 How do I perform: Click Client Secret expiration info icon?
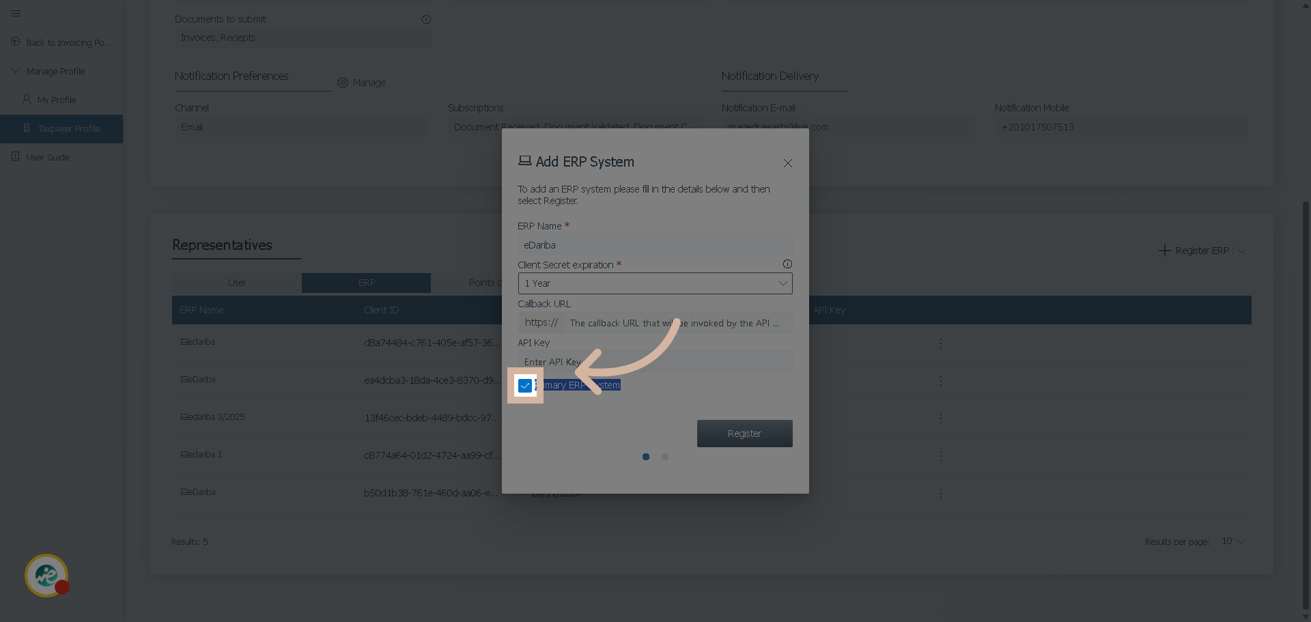click(787, 264)
